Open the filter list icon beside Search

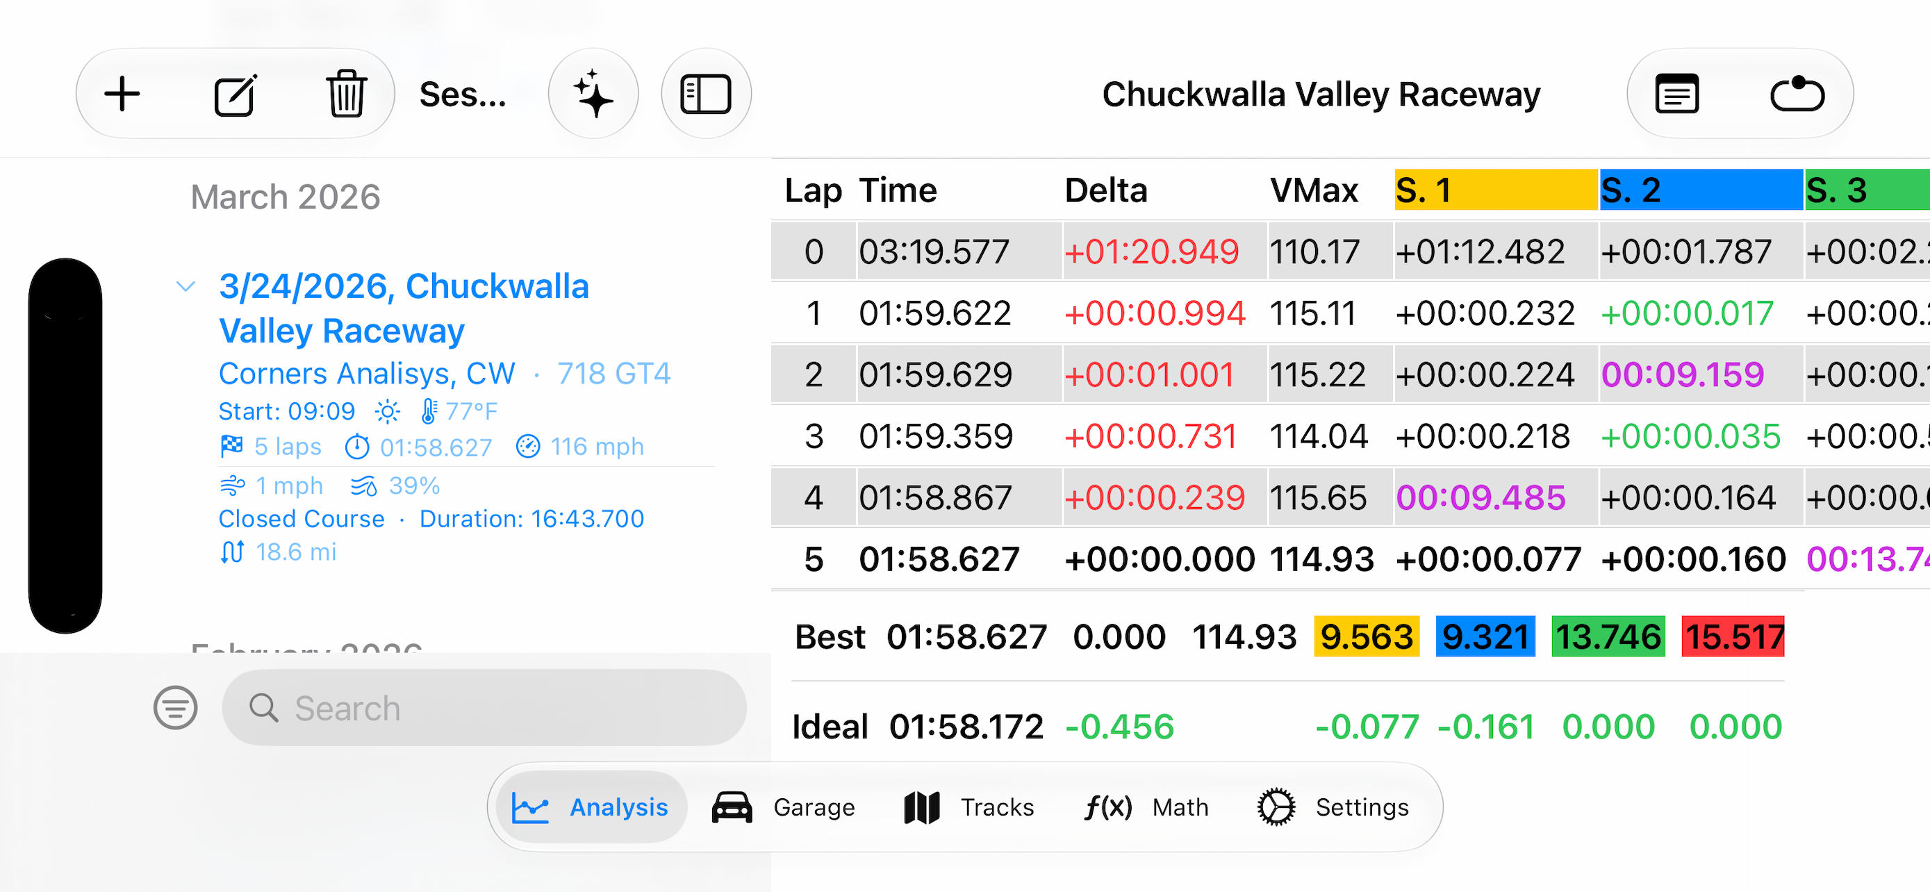point(175,707)
